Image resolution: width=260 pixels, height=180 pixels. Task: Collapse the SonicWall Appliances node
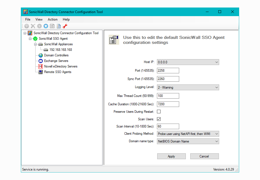click(35, 44)
